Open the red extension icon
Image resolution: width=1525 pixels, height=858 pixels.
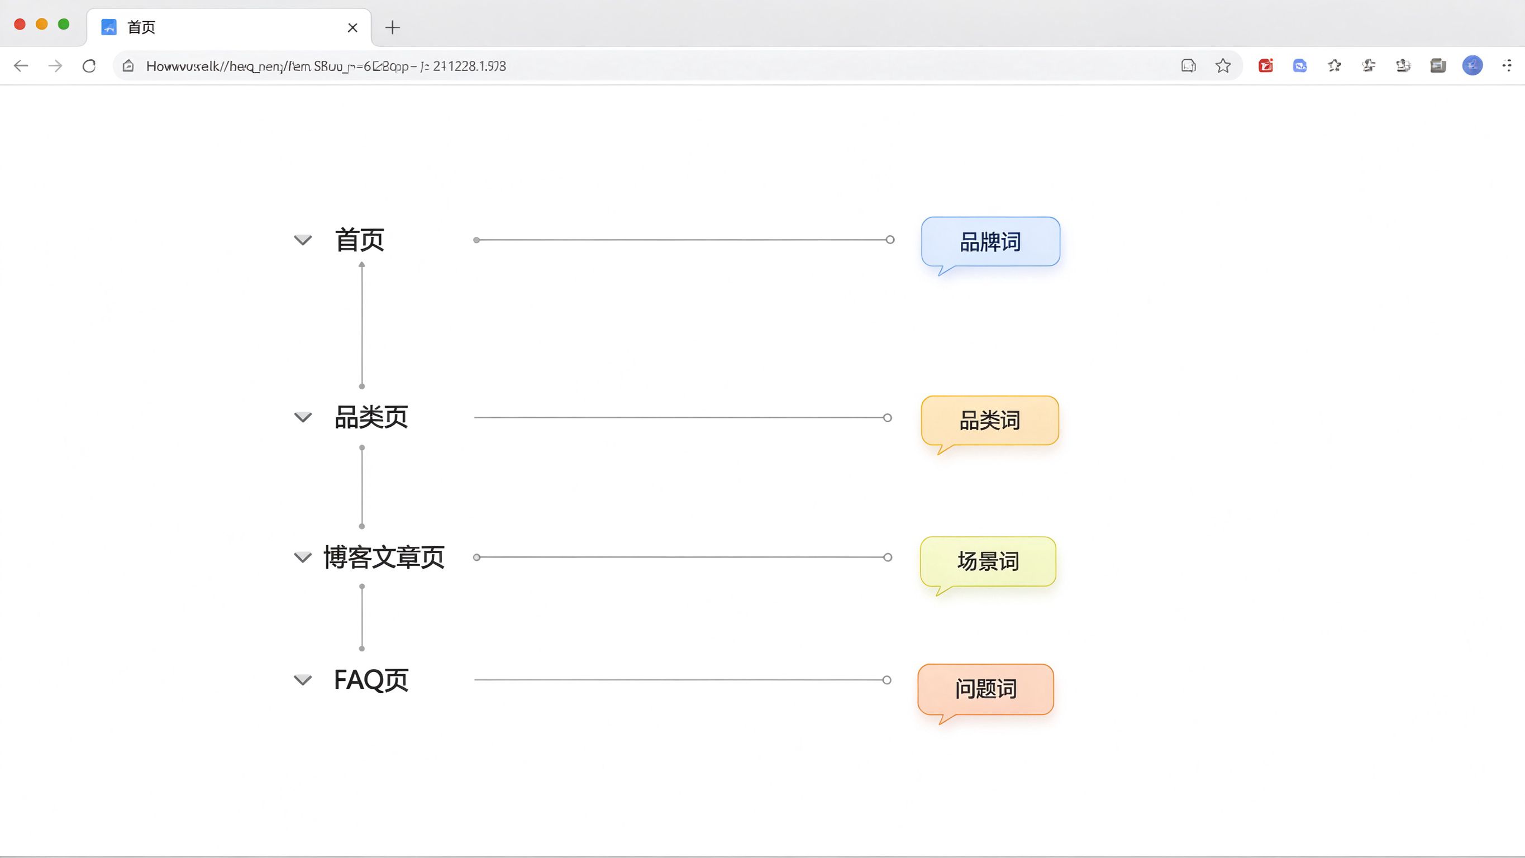point(1266,66)
